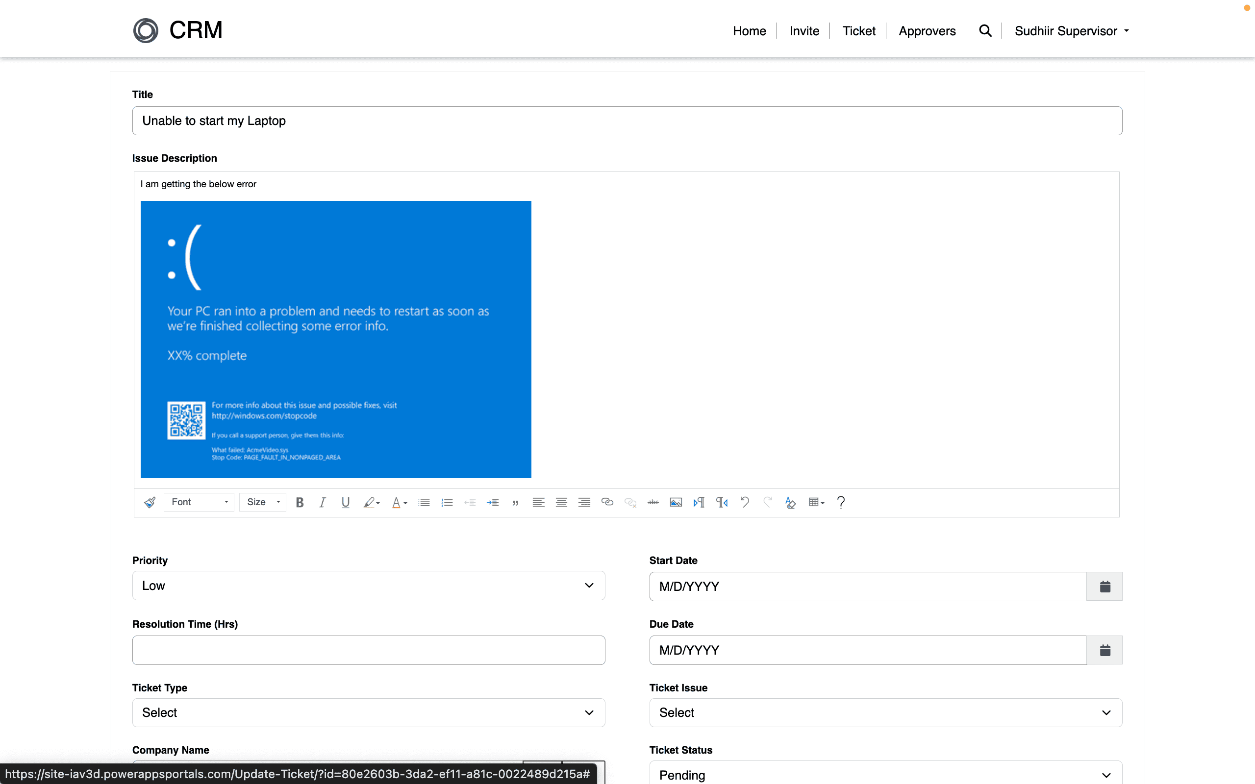The image size is (1255, 784).
Task: Expand the Priority dropdown
Action: pos(368,586)
